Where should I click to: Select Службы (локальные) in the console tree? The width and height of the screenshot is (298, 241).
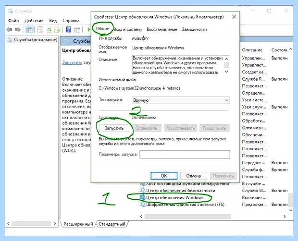click(36, 40)
